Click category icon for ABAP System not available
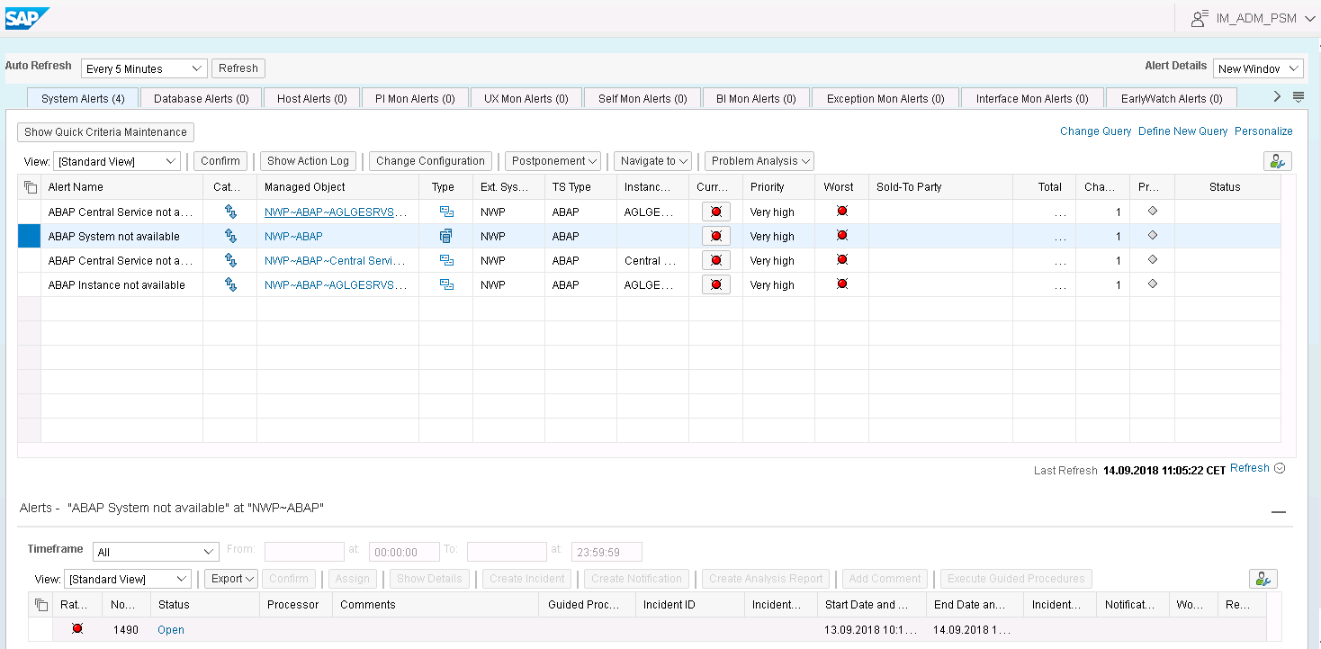Image resolution: width=1321 pixels, height=649 pixels. [230, 236]
